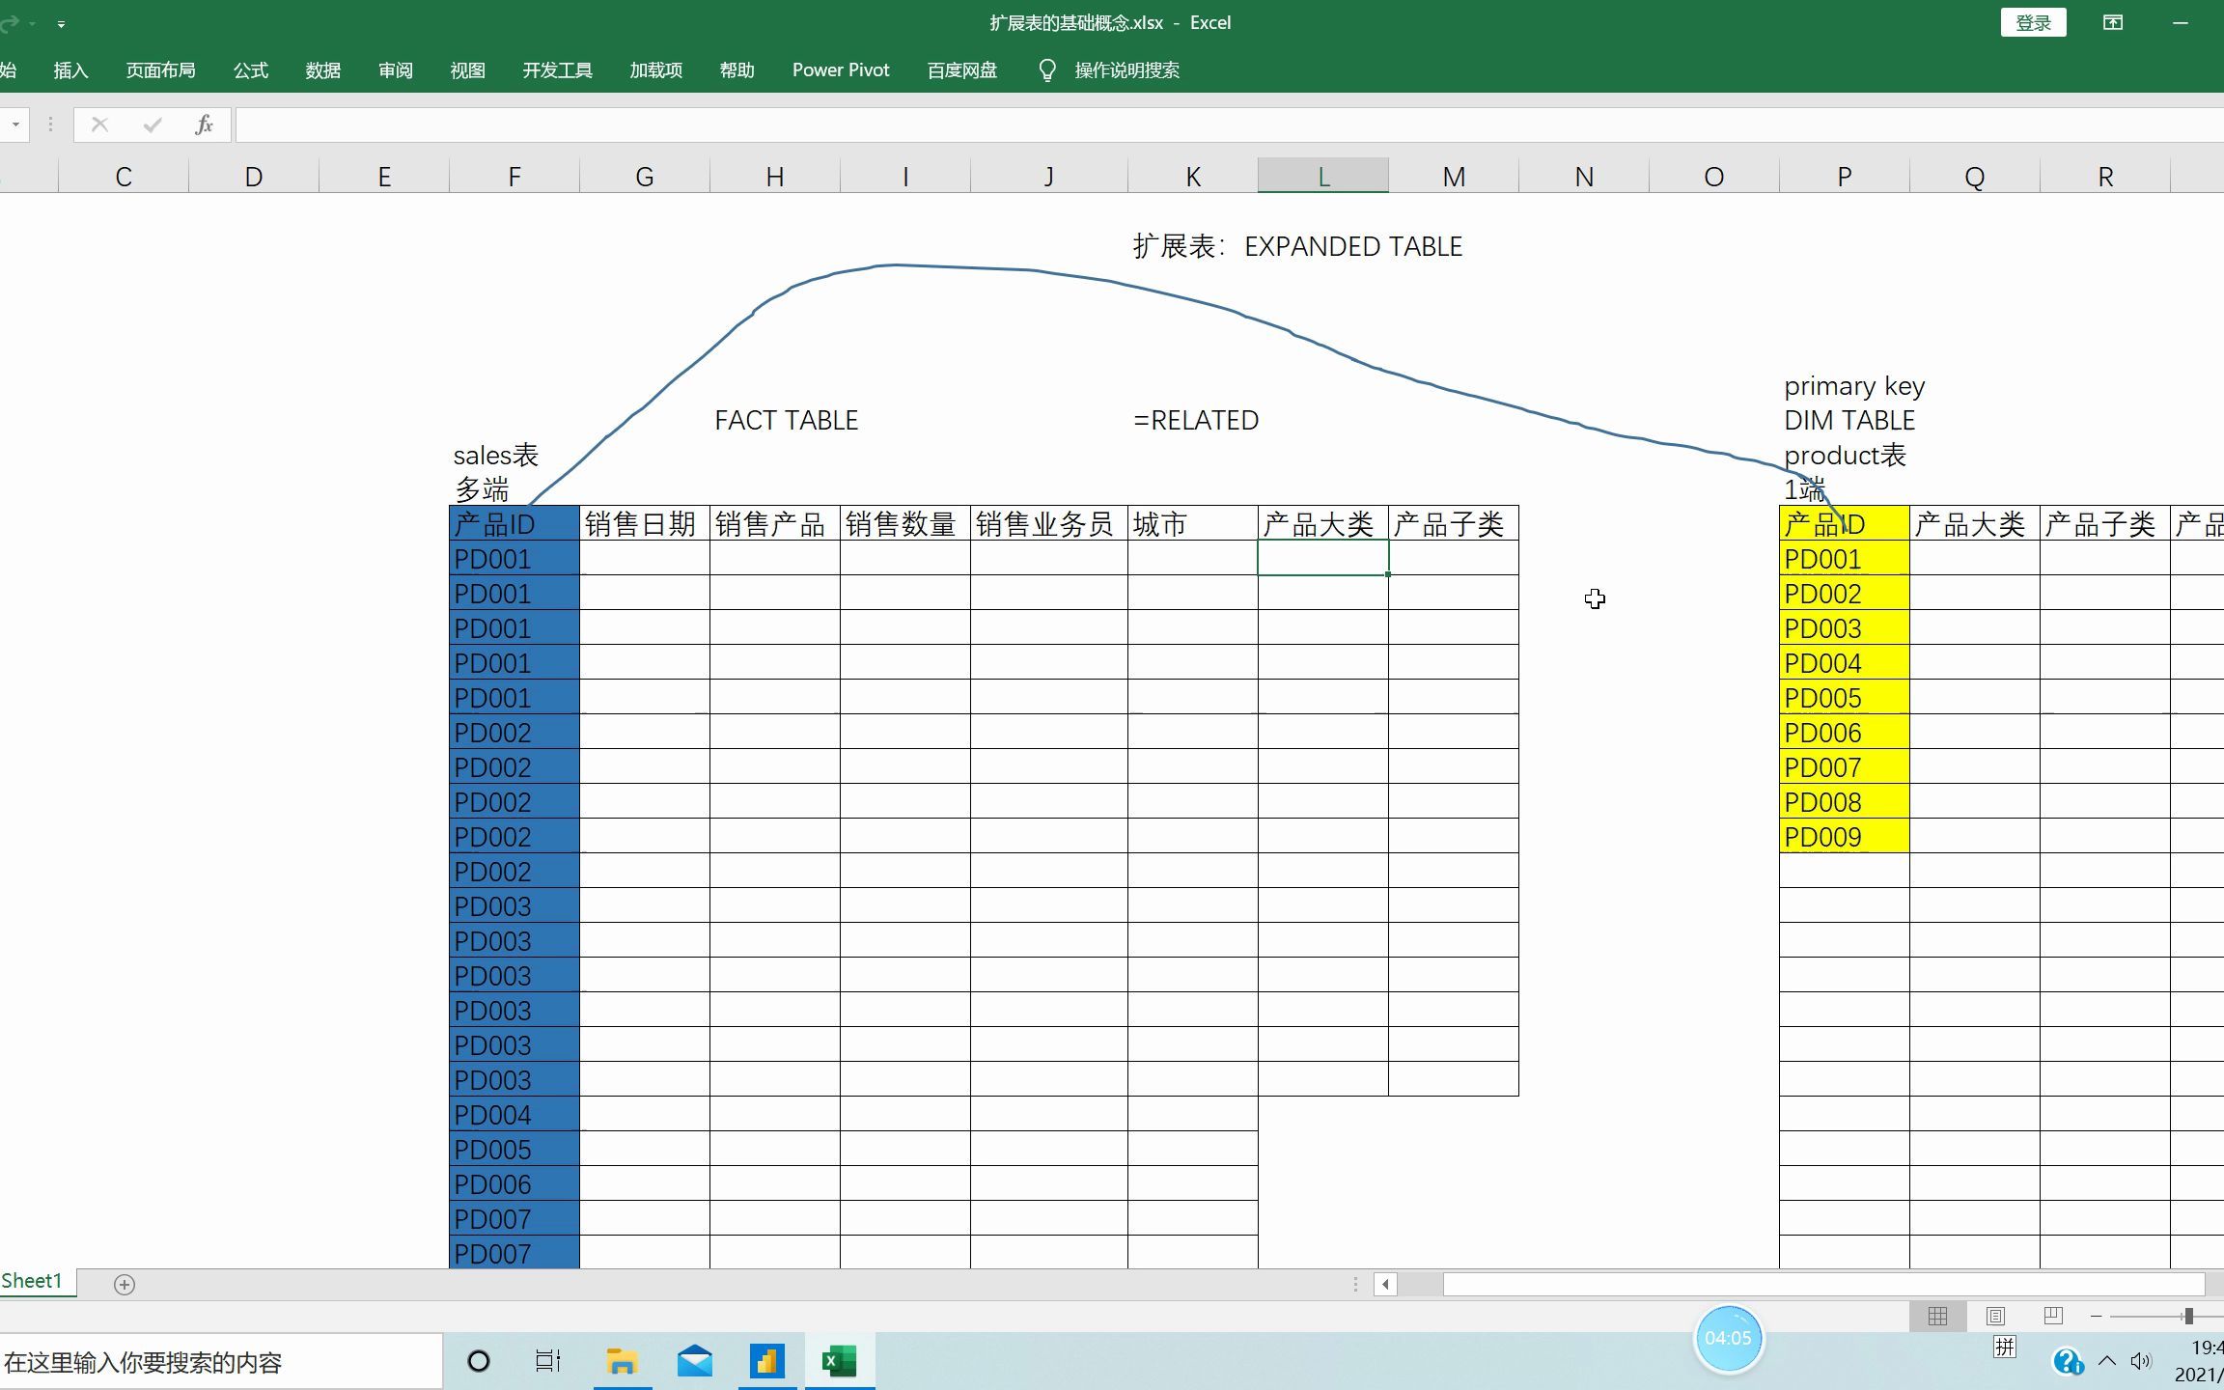Click the 04:05 recording timer bubble
2224x1390 pixels.
[1728, 1338]
